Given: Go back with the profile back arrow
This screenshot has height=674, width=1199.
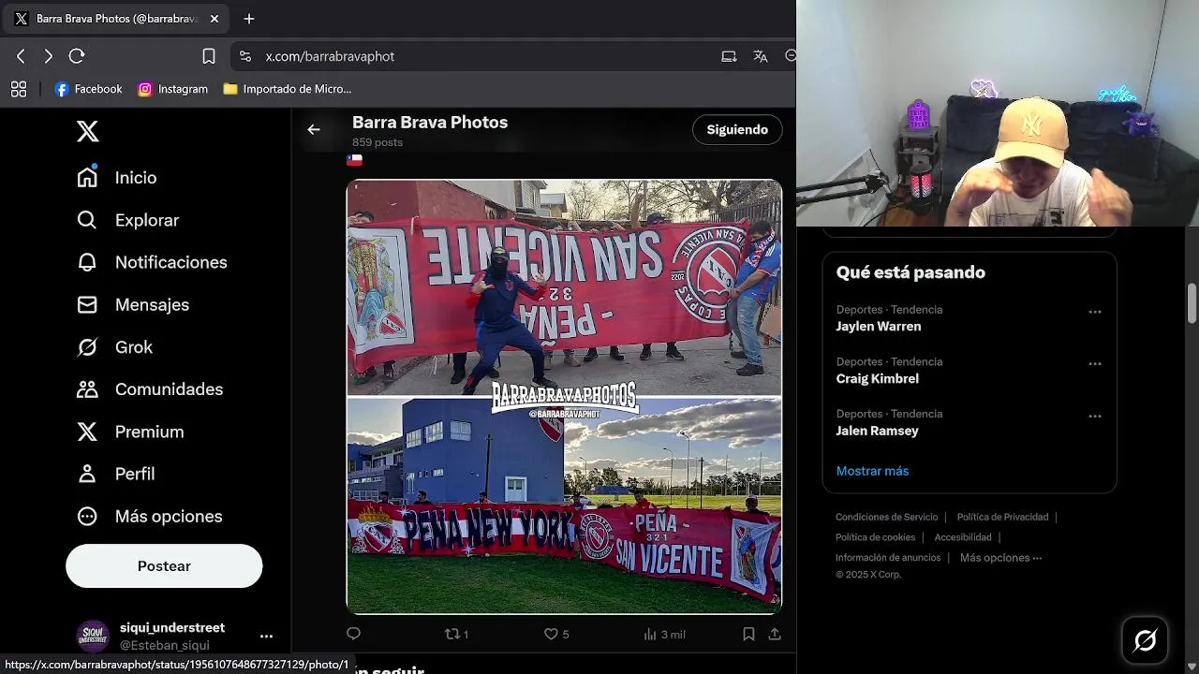Looking at the screenshot, I should click(314, 129).
